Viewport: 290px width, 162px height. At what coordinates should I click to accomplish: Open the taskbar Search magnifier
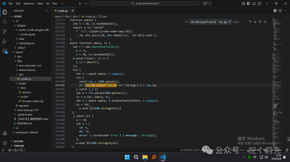[x=136, y=157]
